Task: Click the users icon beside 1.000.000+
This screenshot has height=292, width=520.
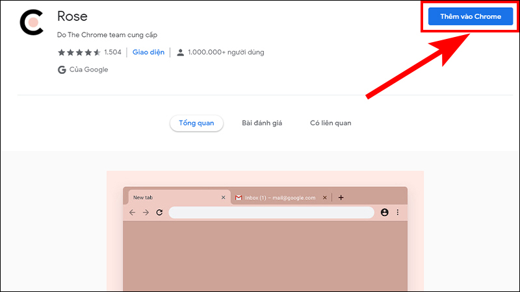Action: click(179, 52)
